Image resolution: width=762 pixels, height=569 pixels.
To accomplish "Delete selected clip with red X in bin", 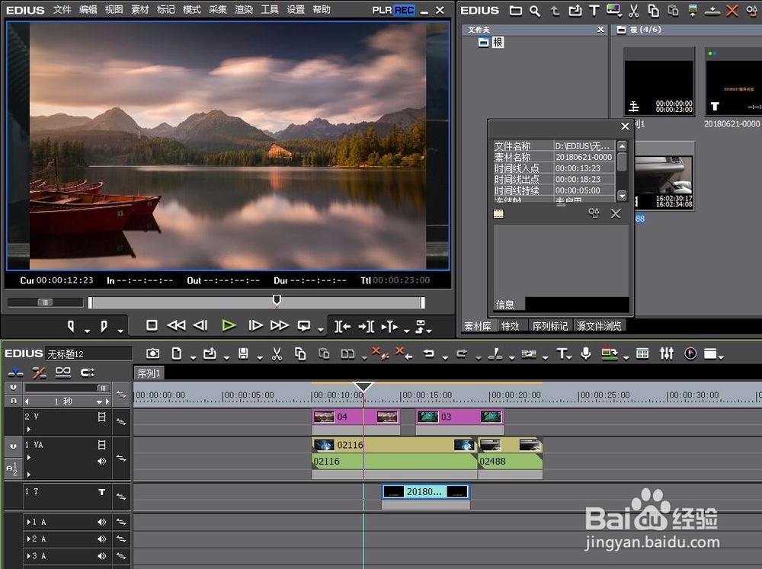I will click(x=732, y=10).
